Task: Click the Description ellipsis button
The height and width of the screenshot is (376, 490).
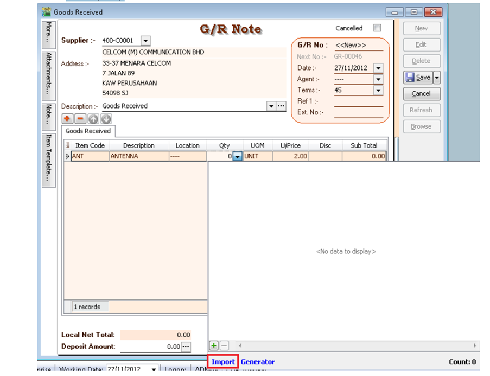Action: (x=281, y=106)
